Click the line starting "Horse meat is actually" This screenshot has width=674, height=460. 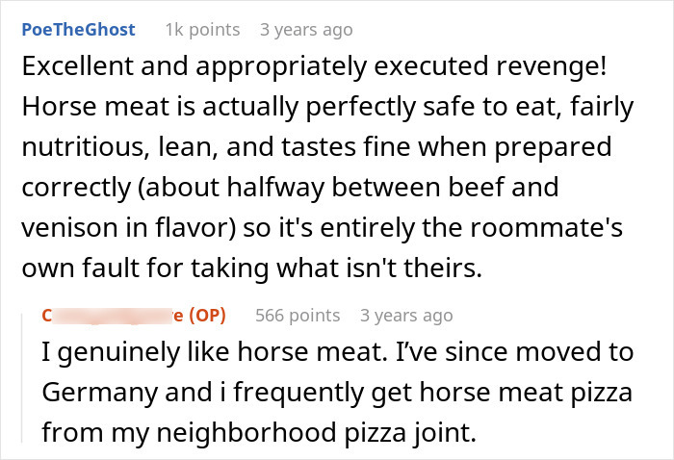(x=325, y=108)
